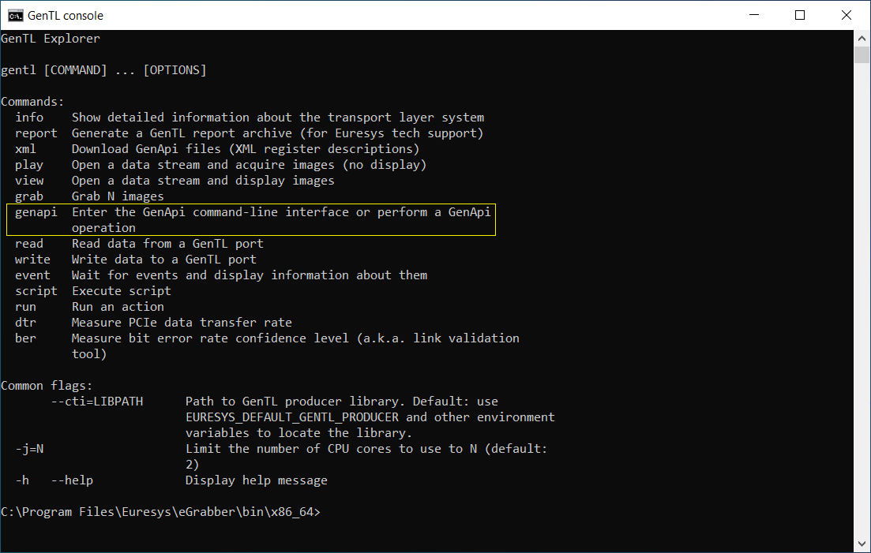
Task: Click the scrollbar up arrow
Action: [862, 37]
